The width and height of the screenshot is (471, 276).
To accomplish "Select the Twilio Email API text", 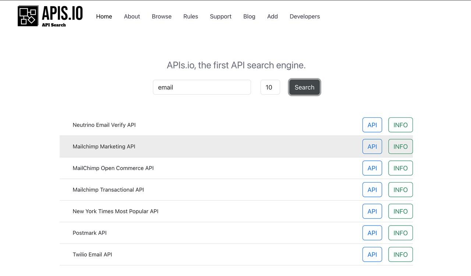I will tap(92, 254).
